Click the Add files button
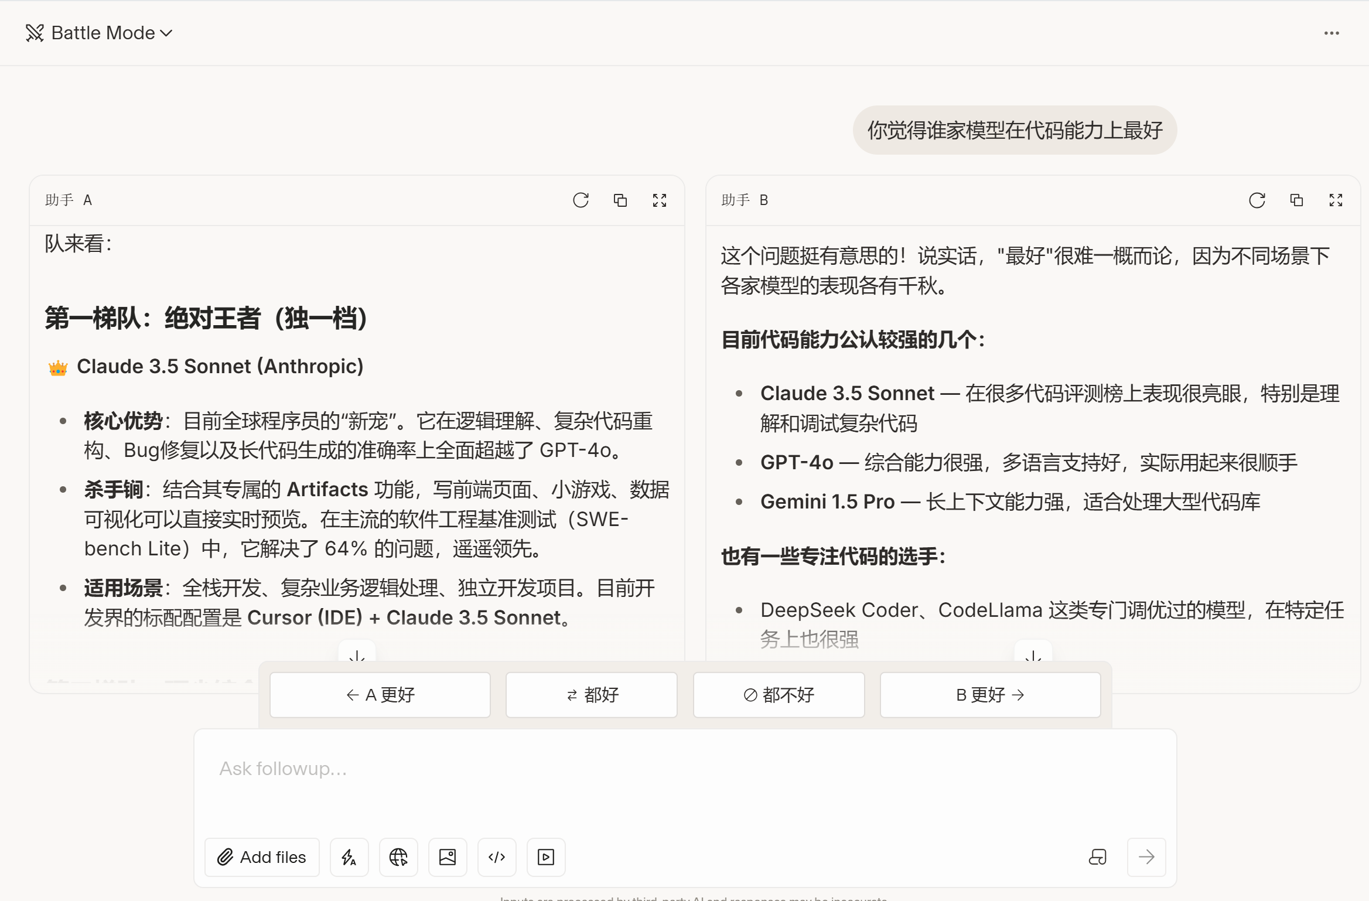The width and height of the screenshot is (1369, 901). tap(262, 857)
